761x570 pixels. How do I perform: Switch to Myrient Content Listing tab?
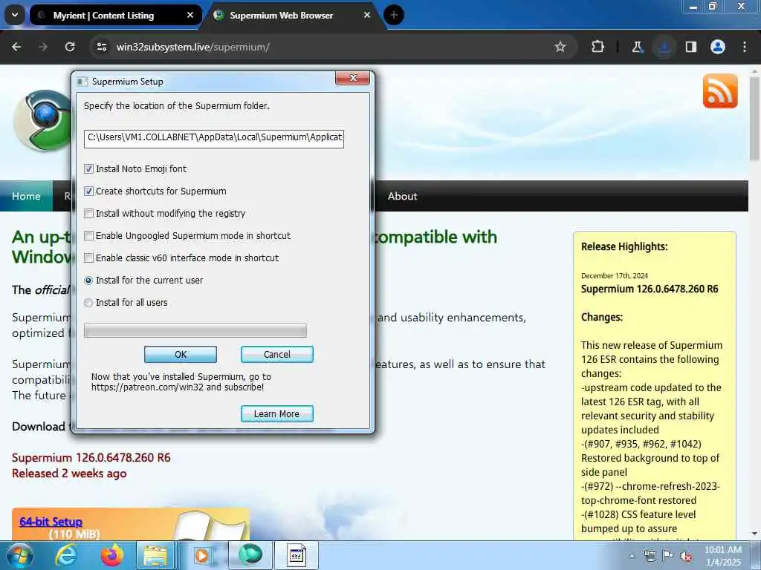pyautogui.click(x=103, y=16)
